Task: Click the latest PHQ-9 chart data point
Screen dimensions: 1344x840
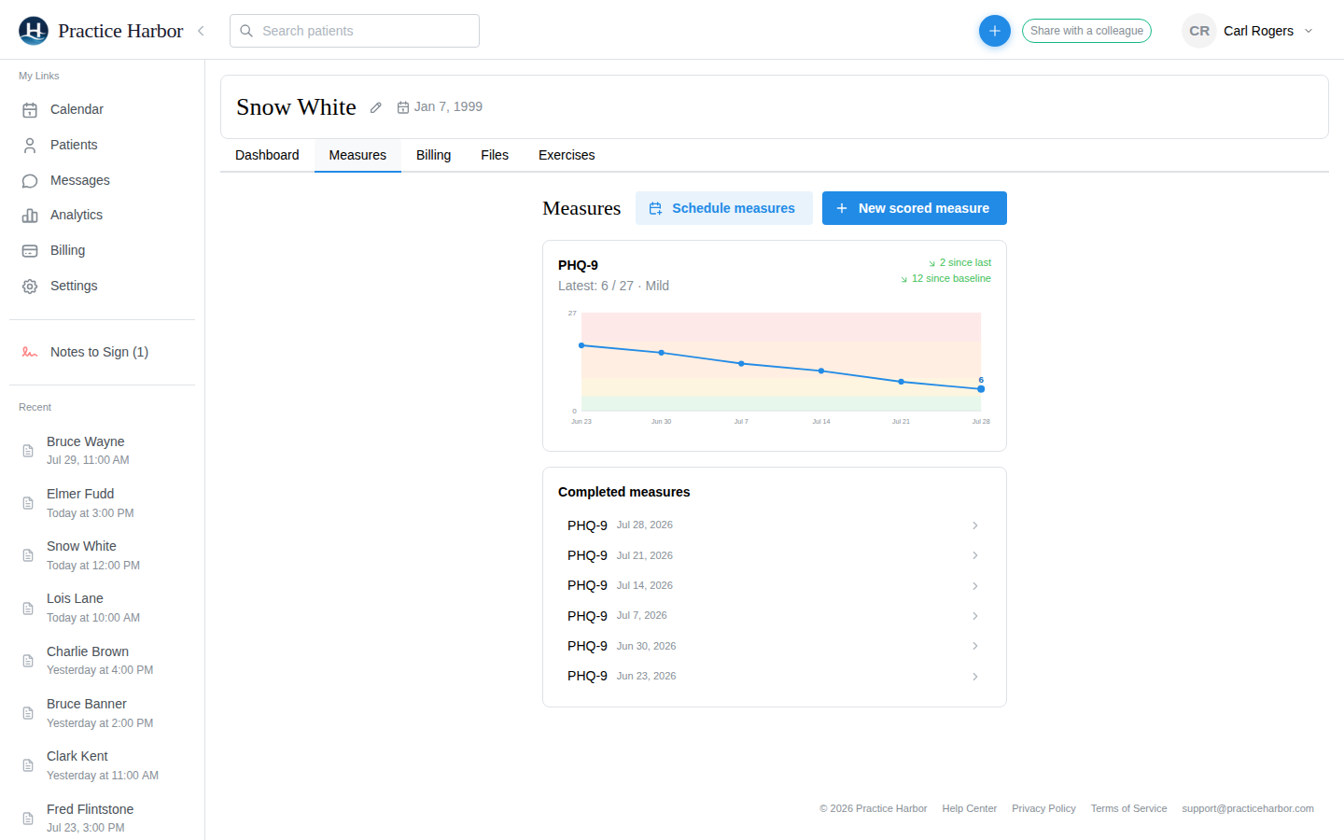Action: coord(981,388)
